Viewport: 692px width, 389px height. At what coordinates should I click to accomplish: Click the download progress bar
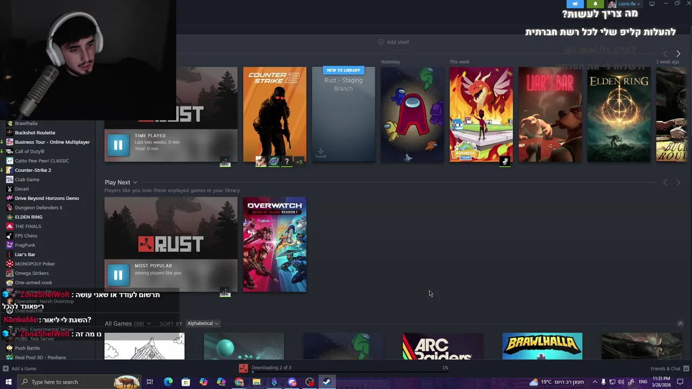(x=350, y=372)
